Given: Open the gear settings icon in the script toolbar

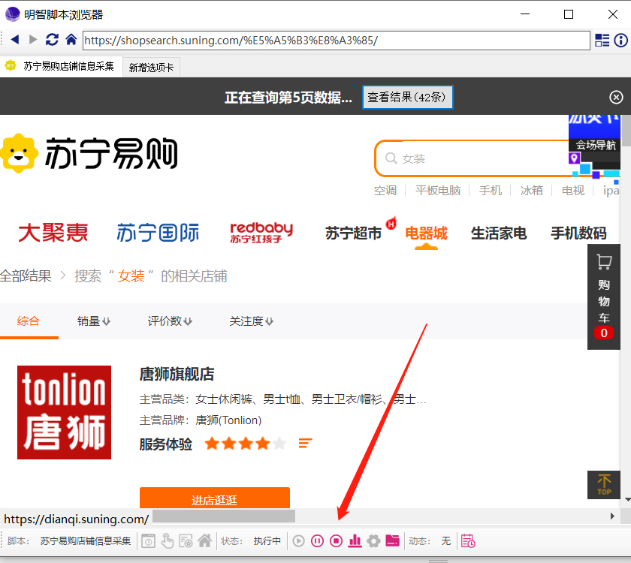Looking at the screenshot, I should point(373,541).
